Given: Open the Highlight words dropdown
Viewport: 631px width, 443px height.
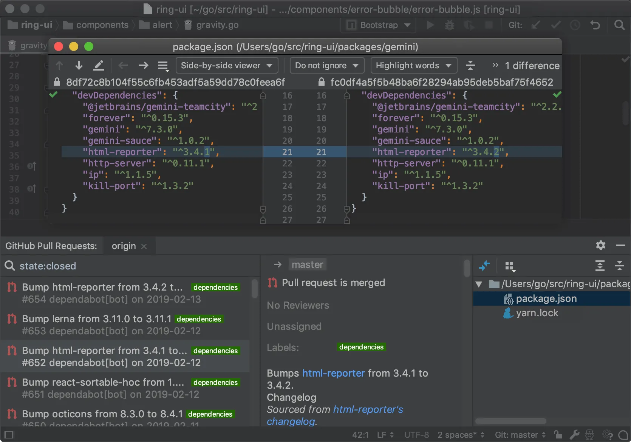Looking at the screenshot, I should (413, 65).
